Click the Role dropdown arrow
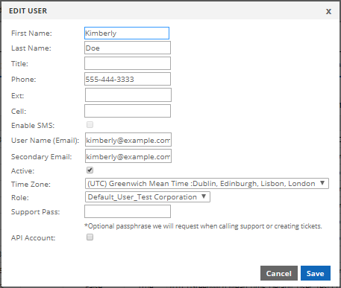 [204, 196]
